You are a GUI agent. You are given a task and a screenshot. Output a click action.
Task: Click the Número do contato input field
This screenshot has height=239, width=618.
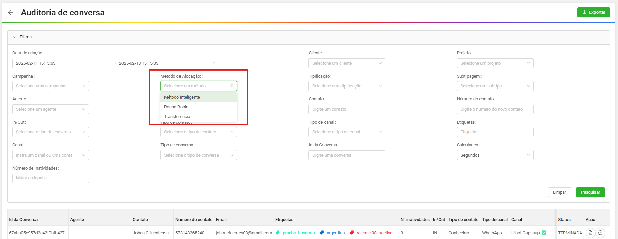pyautogui.click(x=495, y=109)
